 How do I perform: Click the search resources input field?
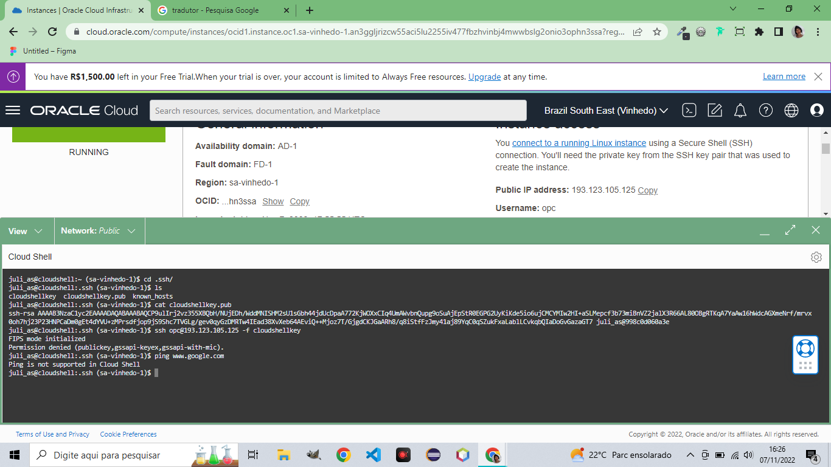point(338,111)
